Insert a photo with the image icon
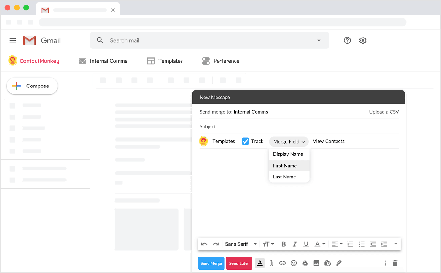Image resolution: width=441 pixels, height=273 pixels. (x=316, y=263)
